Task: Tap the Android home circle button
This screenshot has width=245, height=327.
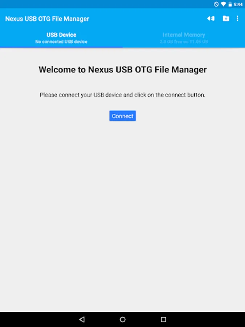Action: coord(123,319)
